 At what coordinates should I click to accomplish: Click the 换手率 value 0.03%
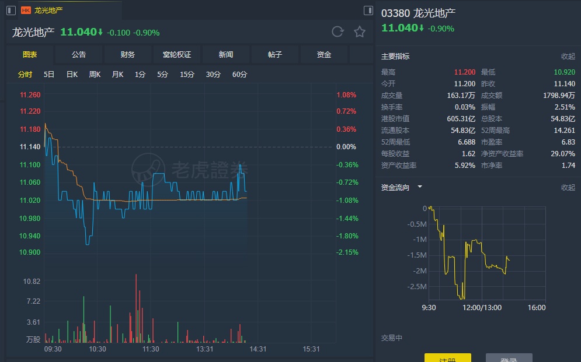point(465,107)
